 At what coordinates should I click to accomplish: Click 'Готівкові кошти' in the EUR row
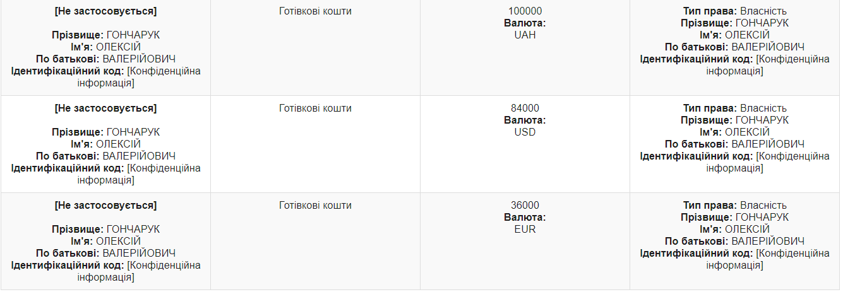tap(315, 206)
